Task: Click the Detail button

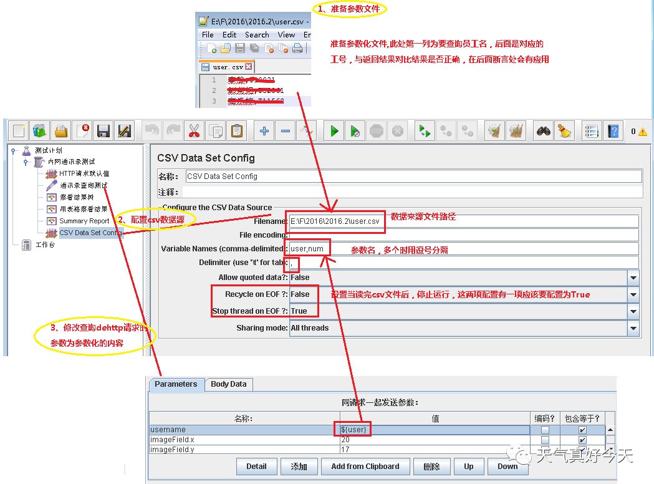Action: coord(256,467)
